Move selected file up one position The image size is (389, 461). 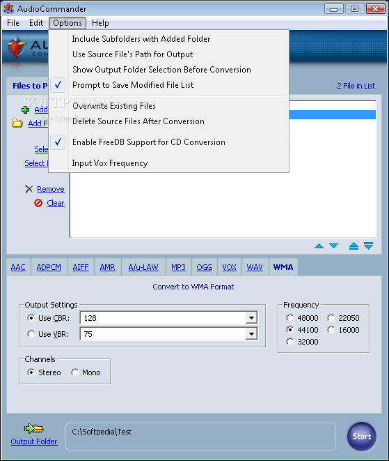[x=319, y=246]
